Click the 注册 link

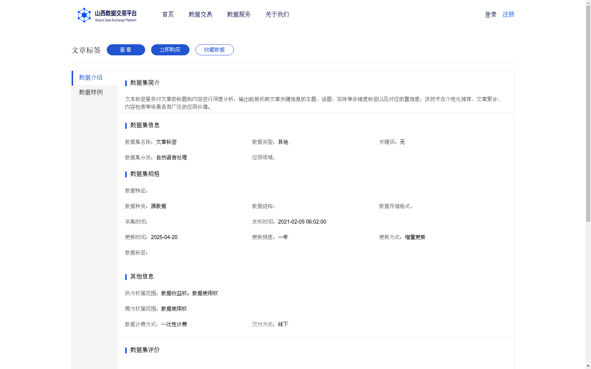(508, 14)
